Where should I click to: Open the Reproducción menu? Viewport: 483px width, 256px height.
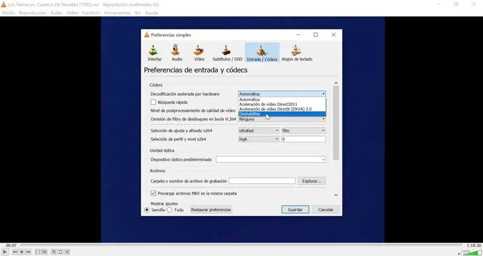point(33,13)
